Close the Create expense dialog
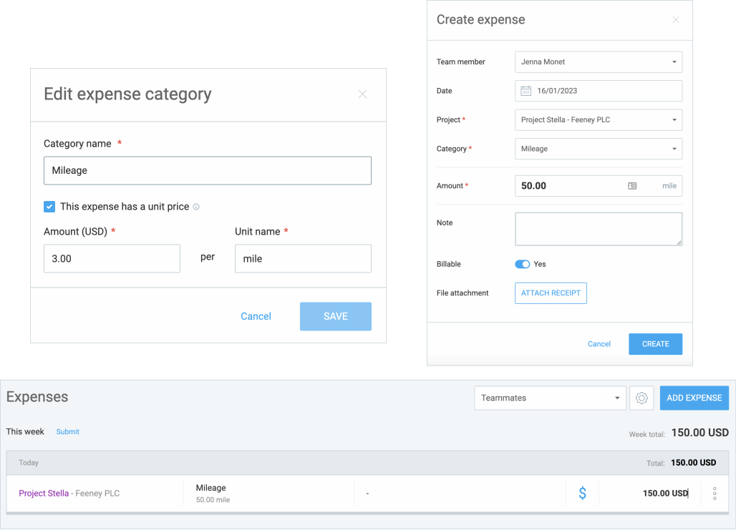This screenshot has height=530, width=736. 675,19
